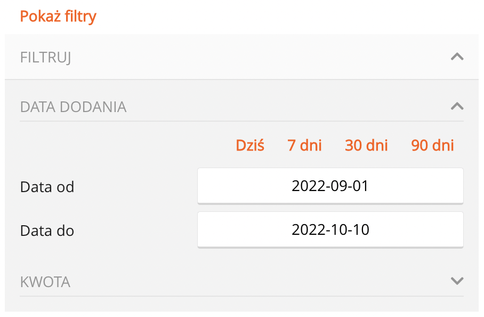Select the Dziś quick date range

click(250, 145)
